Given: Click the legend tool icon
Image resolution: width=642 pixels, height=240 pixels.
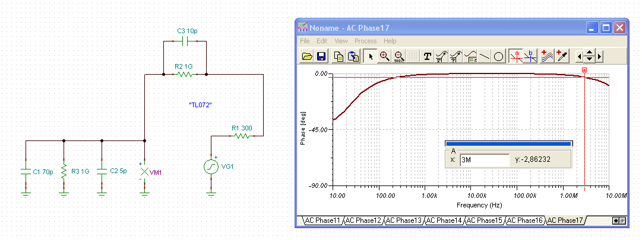Looking at the screenshot, I should tap(470, 56).
